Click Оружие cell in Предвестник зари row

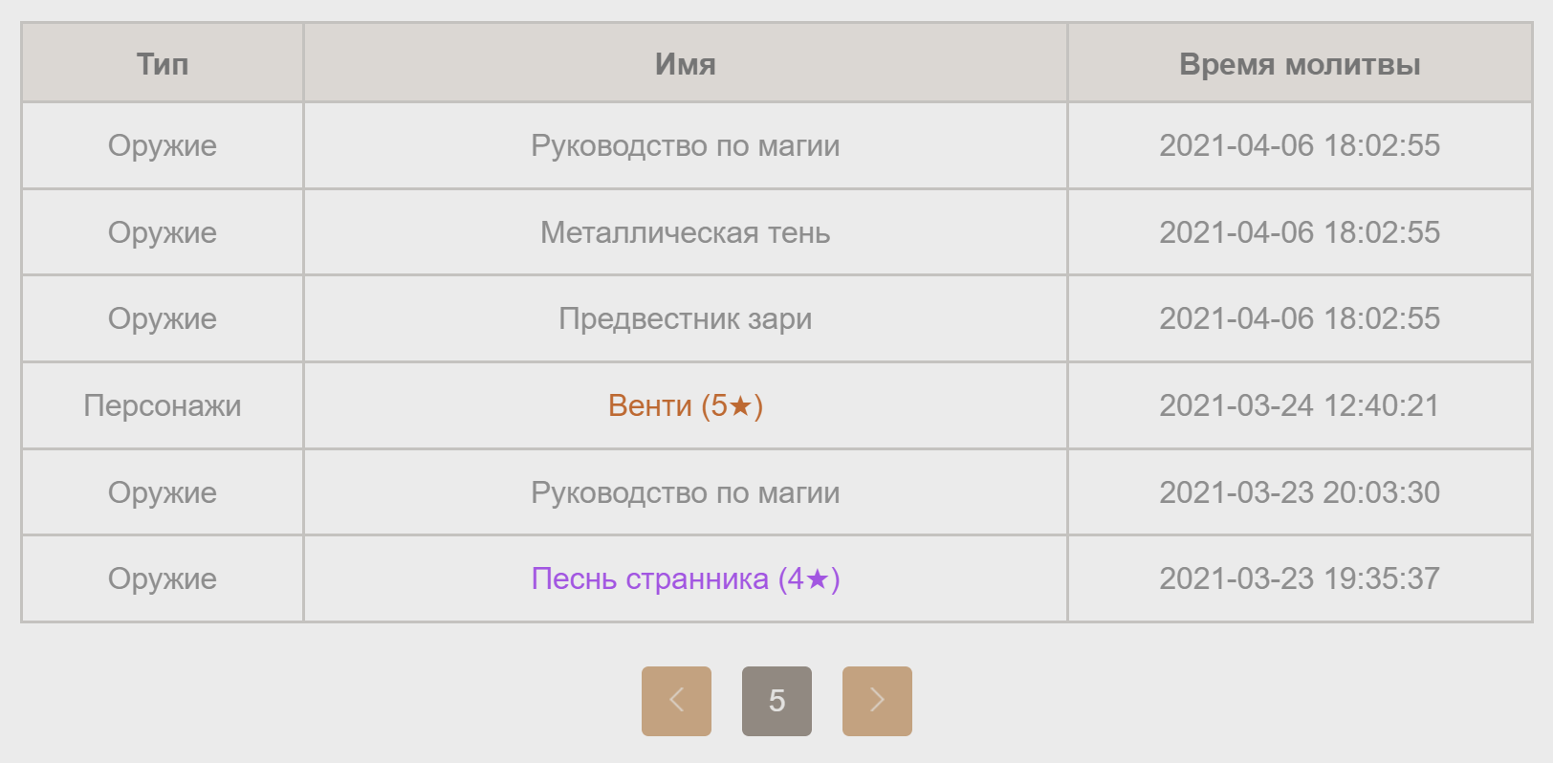coord(163,318)
